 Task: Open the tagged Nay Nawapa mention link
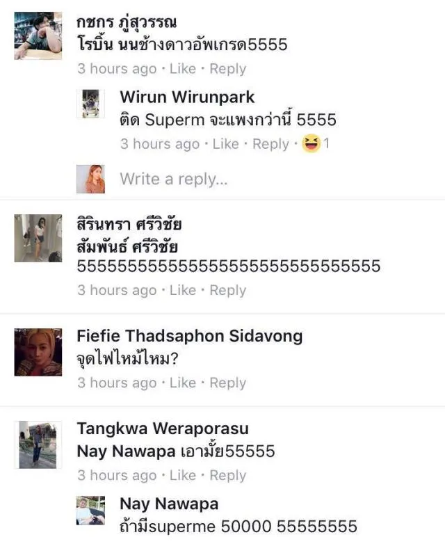(126, 451)
